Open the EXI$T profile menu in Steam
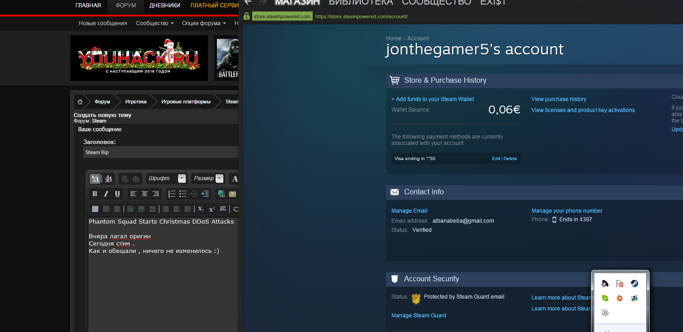 pyautogui.click(x=493, y=2)
